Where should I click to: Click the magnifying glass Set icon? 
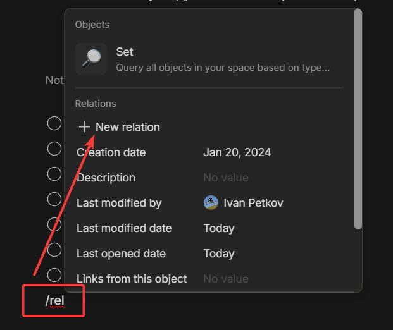pos(91,59)
